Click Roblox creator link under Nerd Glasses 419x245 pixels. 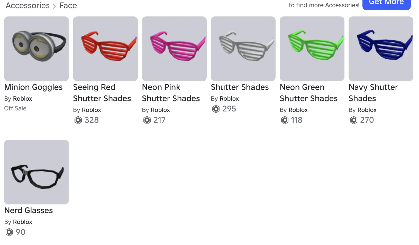click(x=23, y=222)
